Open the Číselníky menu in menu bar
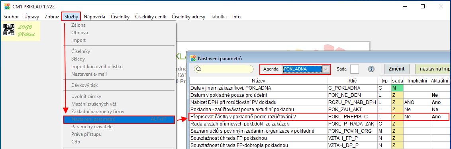This screenshot has height=149, width=451. 120,17
